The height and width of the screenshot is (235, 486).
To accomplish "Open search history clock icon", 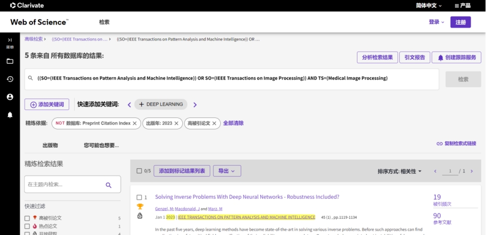I will click(10, 79).
